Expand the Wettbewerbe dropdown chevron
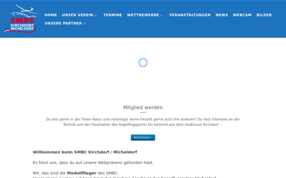This screenshot has width=286, height=178. coord(162,16)
